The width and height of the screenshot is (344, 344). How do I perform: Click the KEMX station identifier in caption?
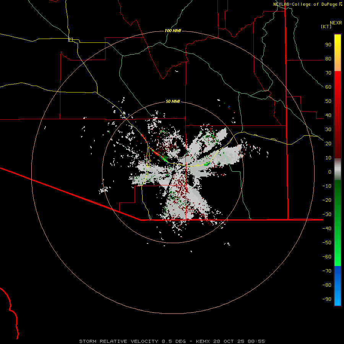[203, 341]
